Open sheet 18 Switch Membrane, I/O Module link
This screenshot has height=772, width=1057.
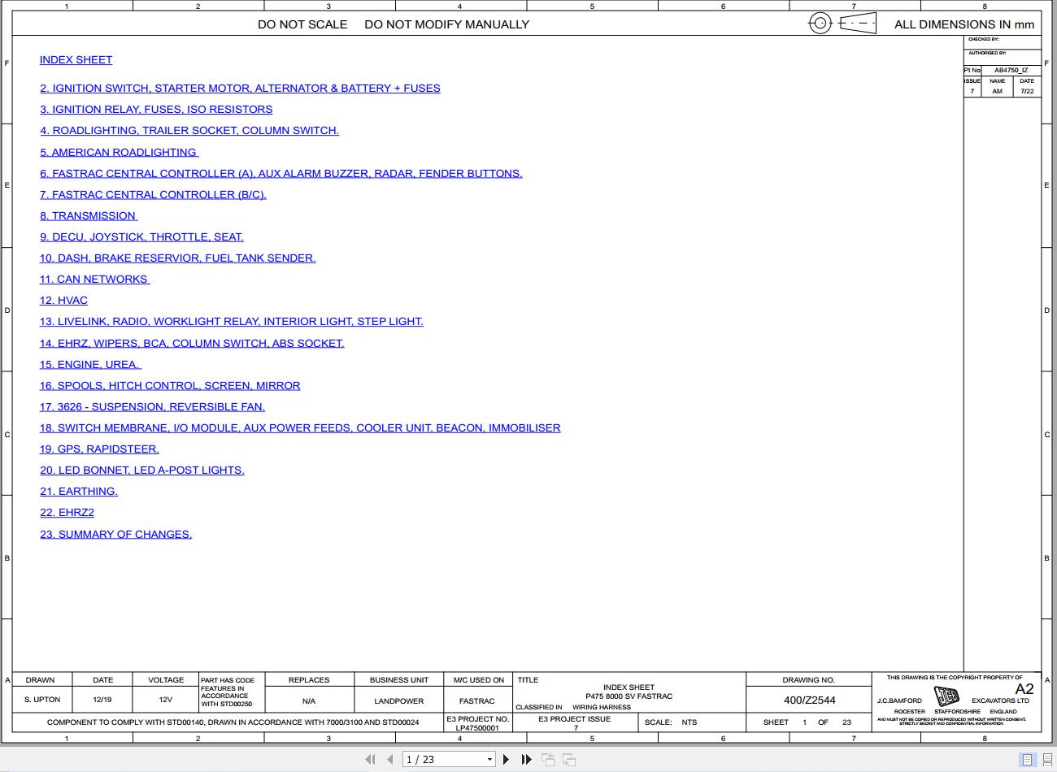click(x=300, y=427)
